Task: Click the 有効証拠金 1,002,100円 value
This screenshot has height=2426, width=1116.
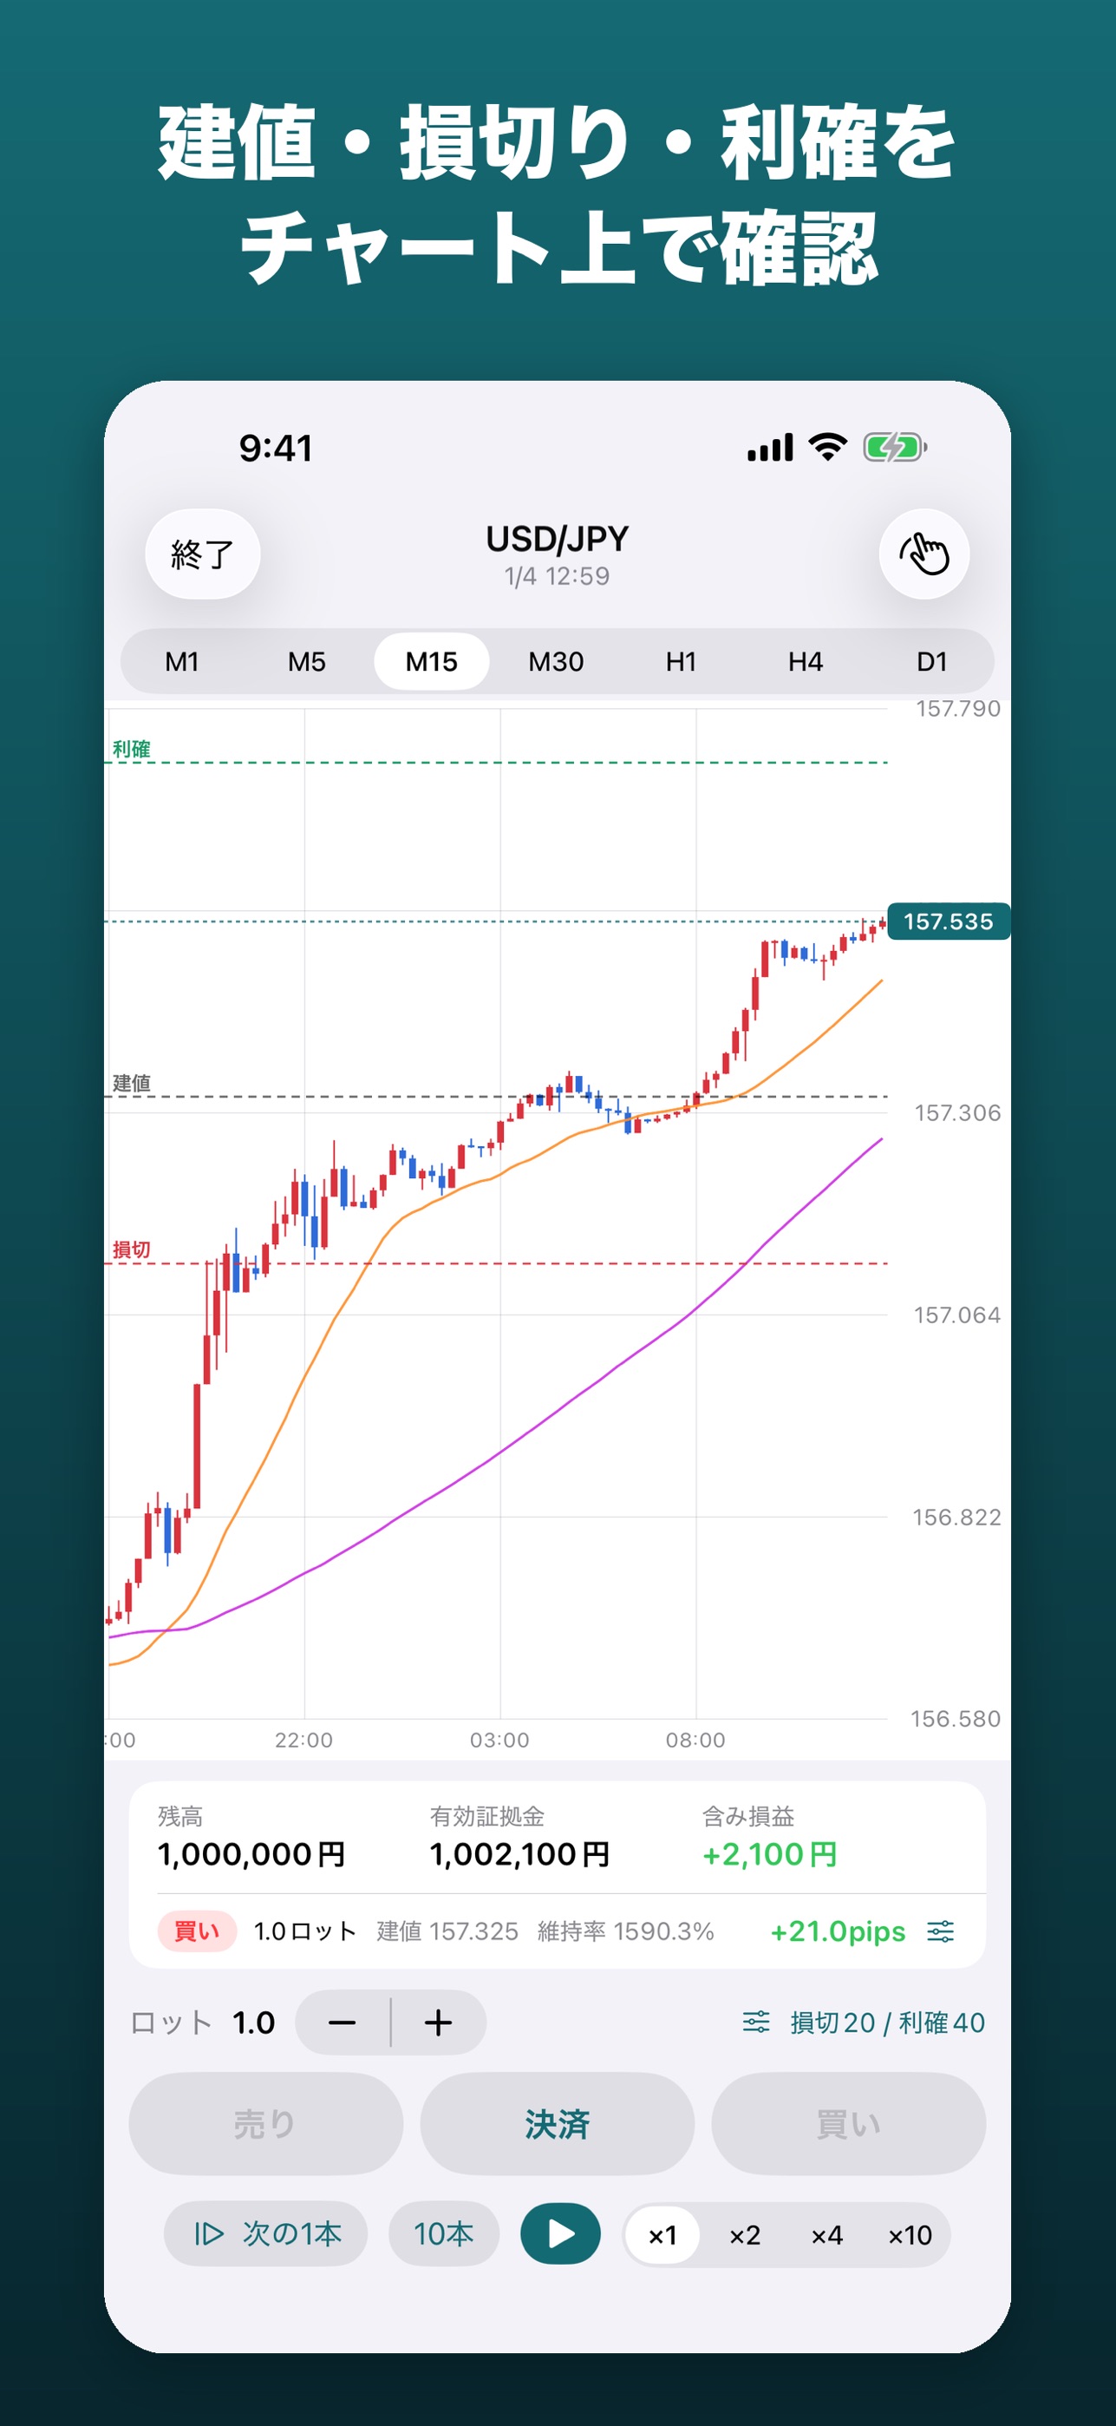Action: pos(519,1854)
